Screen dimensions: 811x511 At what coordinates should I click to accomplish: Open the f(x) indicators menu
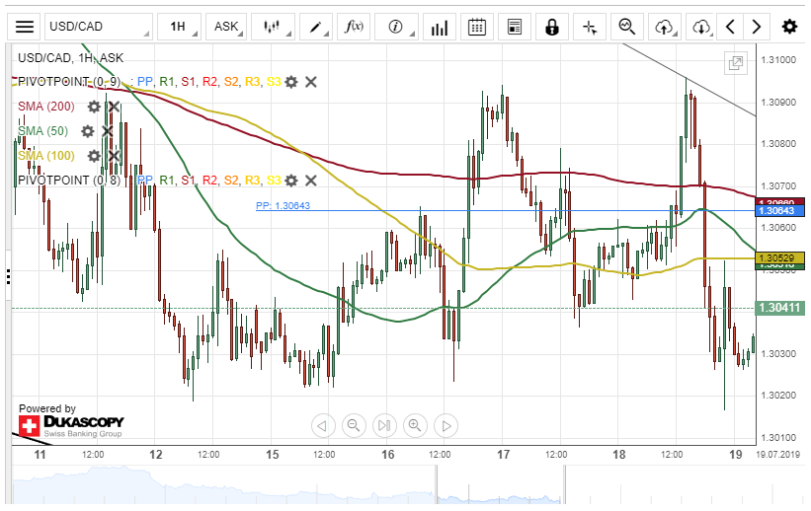click(x=355, y=27)
